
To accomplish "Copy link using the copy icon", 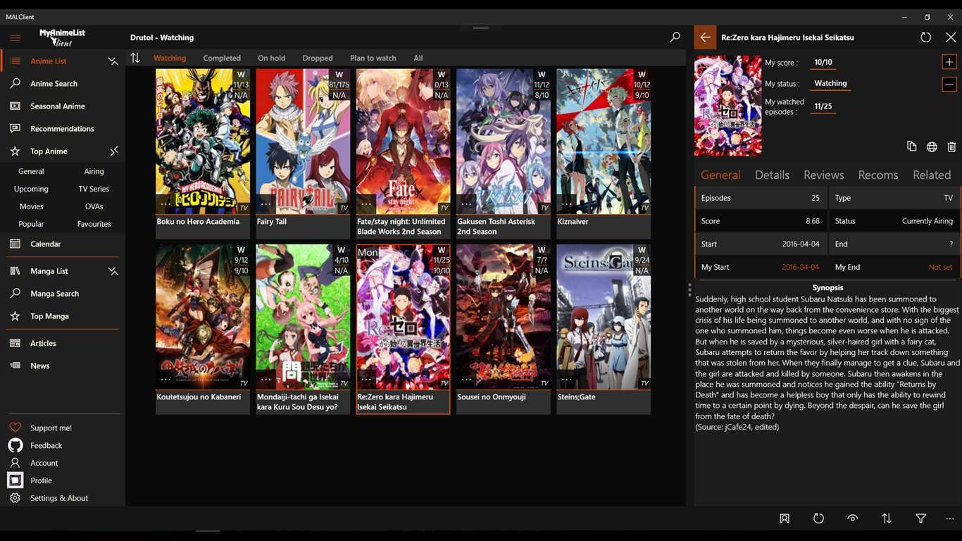I will pos(912,147).
